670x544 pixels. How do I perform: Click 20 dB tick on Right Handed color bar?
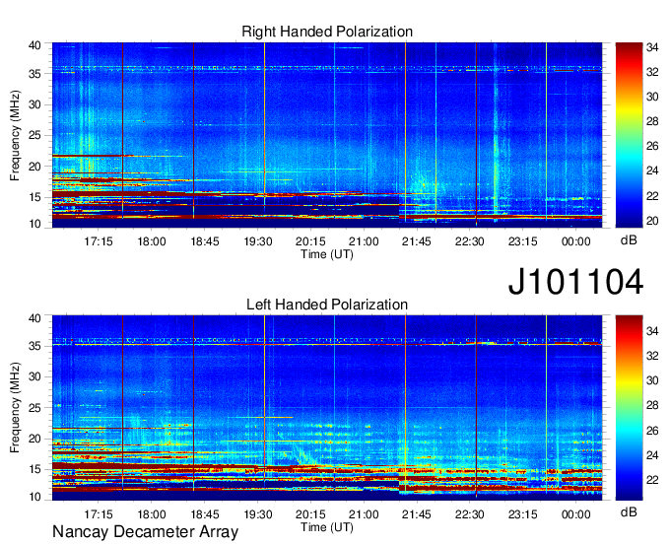[x=652, y=221]
